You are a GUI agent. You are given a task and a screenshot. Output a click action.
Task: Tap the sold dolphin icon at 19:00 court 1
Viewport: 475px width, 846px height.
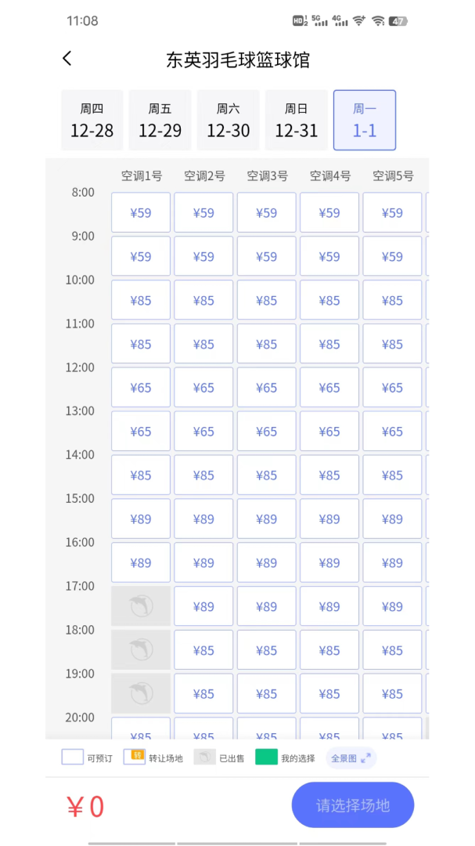point(140,693)
